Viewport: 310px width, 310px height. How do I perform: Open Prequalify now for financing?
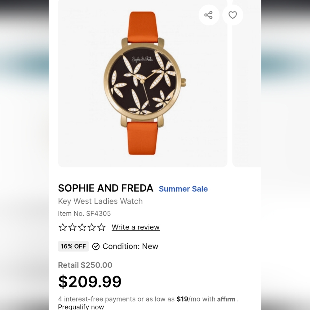[x=81, y=307]
